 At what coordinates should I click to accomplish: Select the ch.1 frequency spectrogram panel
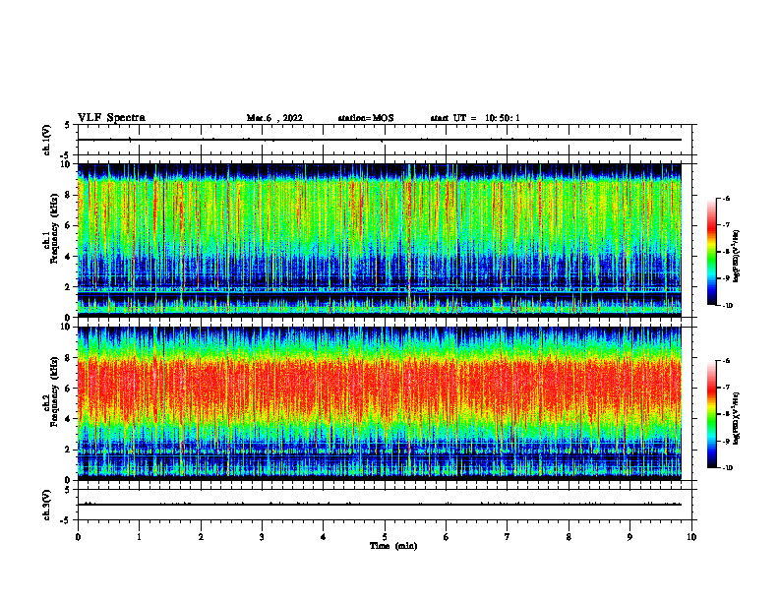[380, 240]
